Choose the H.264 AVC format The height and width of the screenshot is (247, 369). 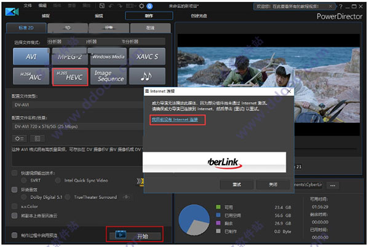[x=31, y=76]
